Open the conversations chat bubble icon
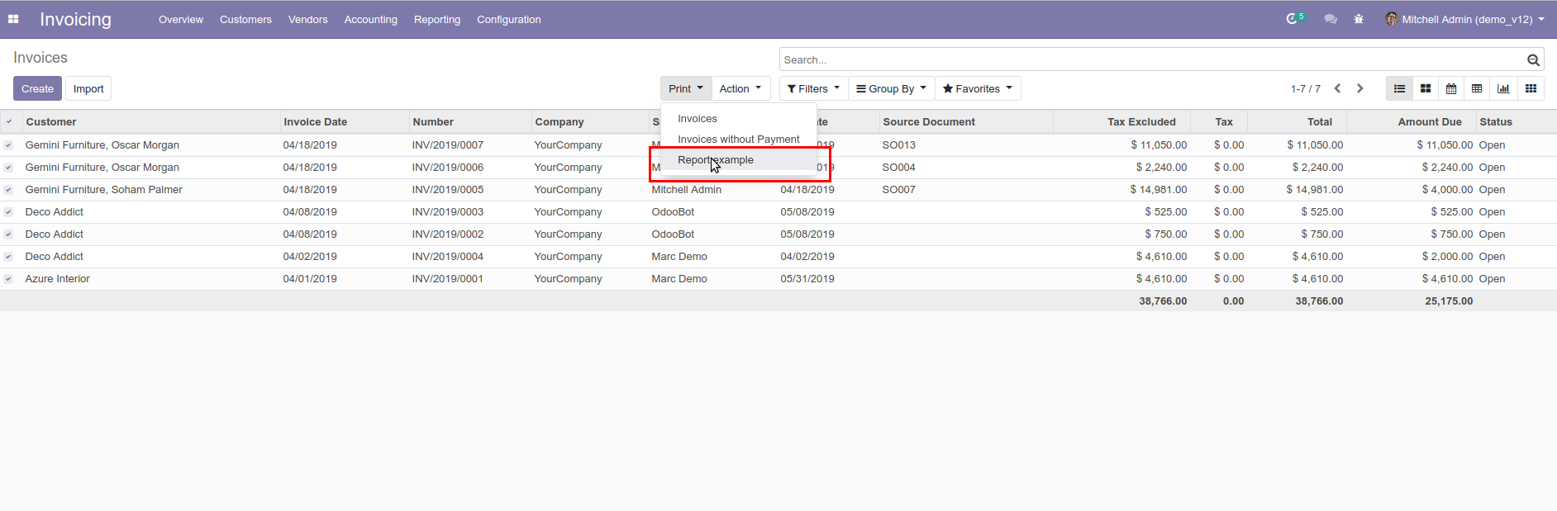Viewport: 1557px width, 511px height. pyautogui.click(x=1331, y=19)
